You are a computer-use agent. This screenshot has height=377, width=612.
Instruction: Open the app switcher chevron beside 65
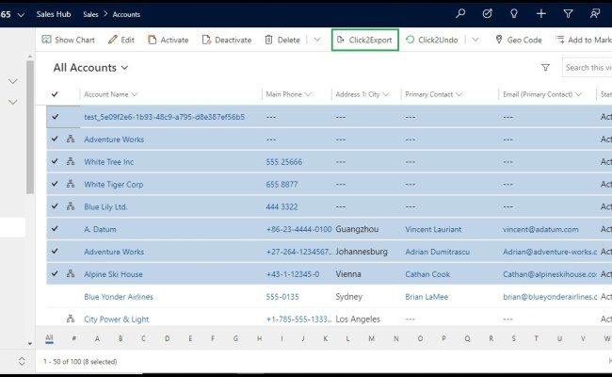pos(21,15)
